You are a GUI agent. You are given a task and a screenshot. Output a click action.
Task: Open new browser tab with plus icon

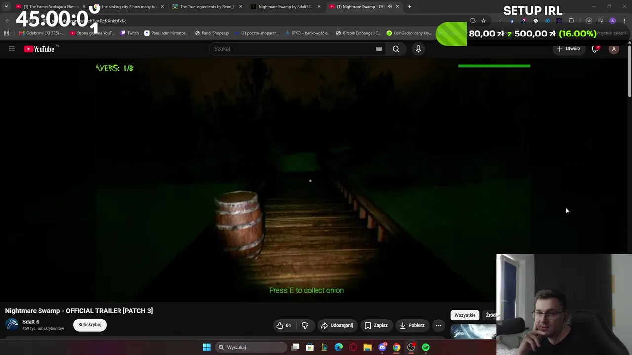tap(409, 7)
